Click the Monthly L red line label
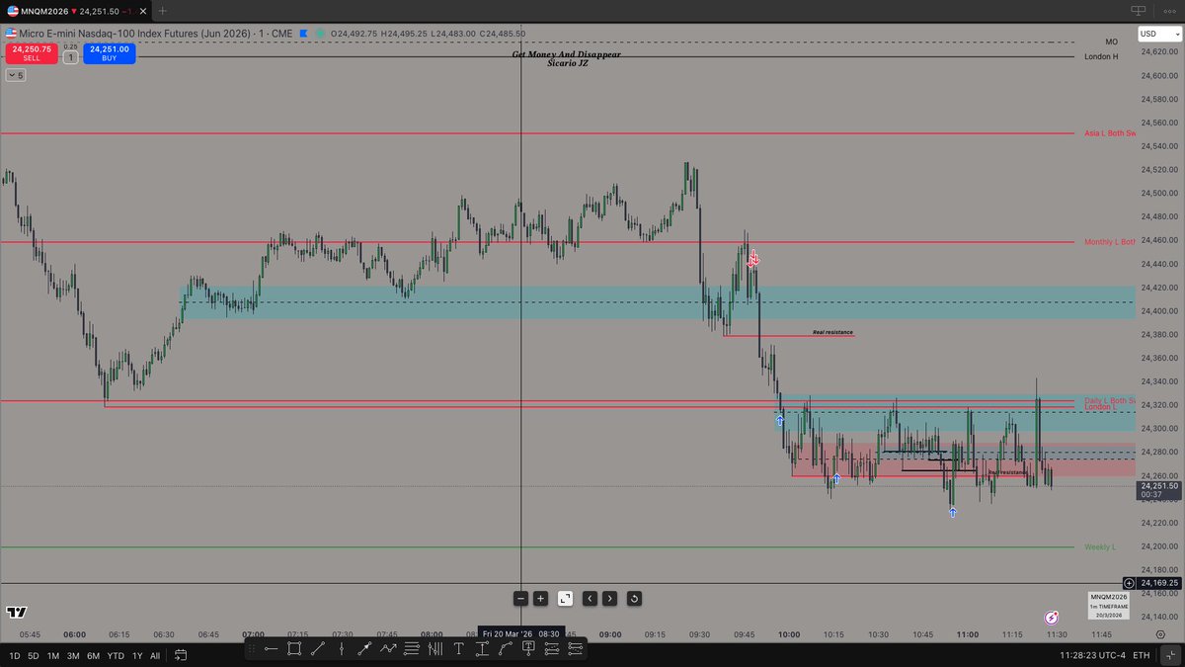The height and width of the screenshot is (667, 1185). [x=1110, y=241]
